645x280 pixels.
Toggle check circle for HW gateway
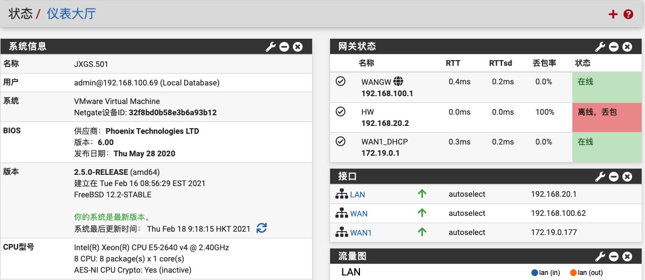click(x=340, y=112)
